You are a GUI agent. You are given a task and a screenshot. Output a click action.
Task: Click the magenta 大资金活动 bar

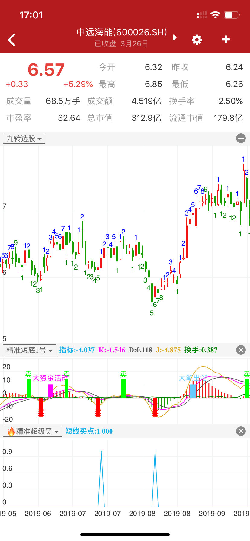click(x=51, y=391)
